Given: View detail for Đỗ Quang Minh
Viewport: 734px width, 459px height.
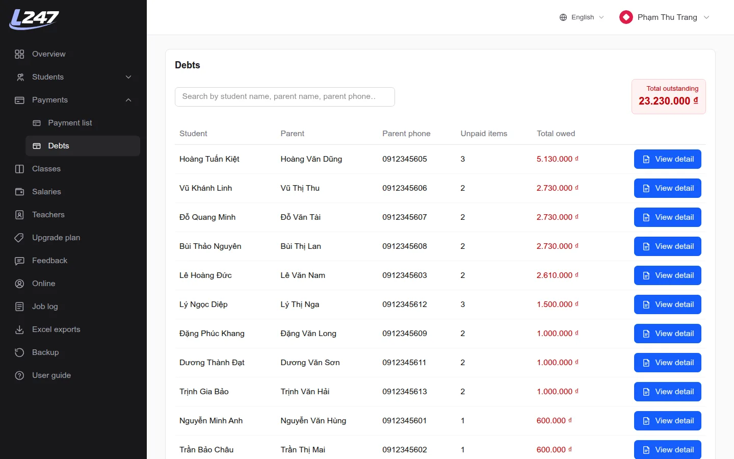Looking at the screenshot, I should pyautogui.click(x=668, y=217).
